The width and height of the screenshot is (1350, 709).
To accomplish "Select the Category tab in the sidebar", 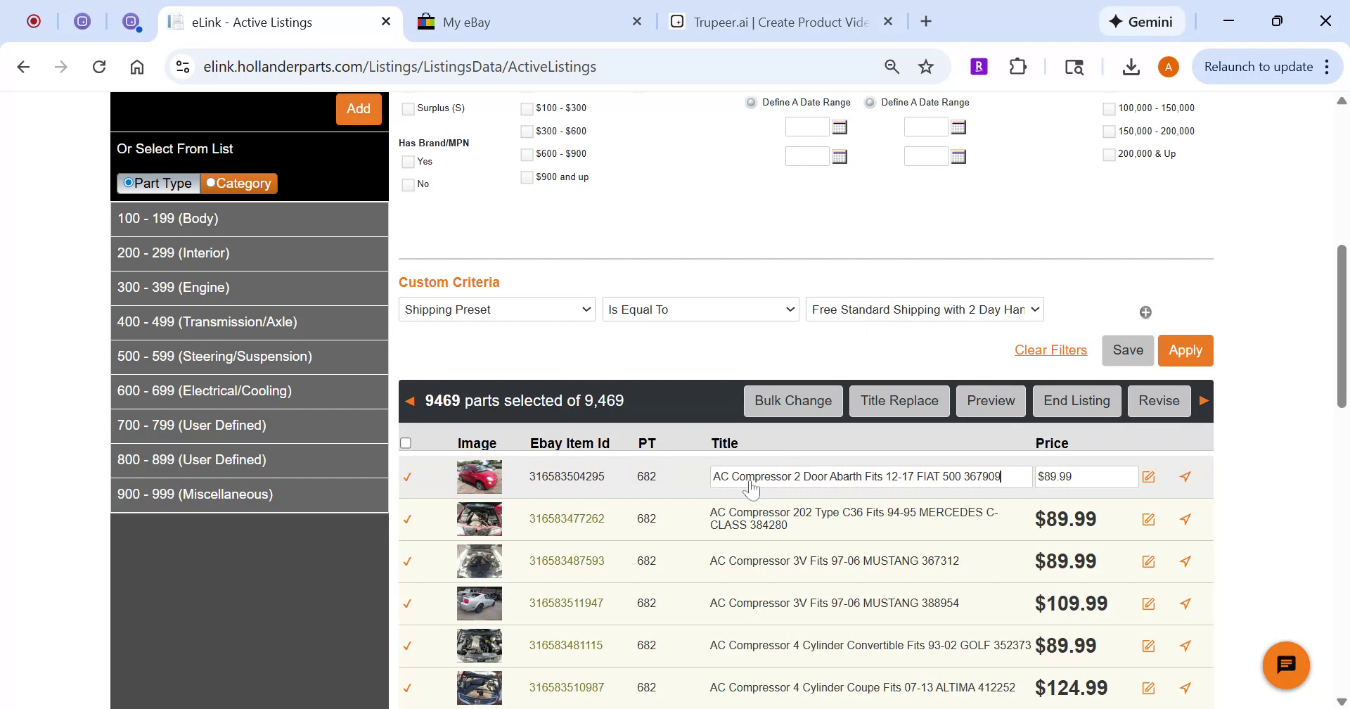I will coord(238,183).
